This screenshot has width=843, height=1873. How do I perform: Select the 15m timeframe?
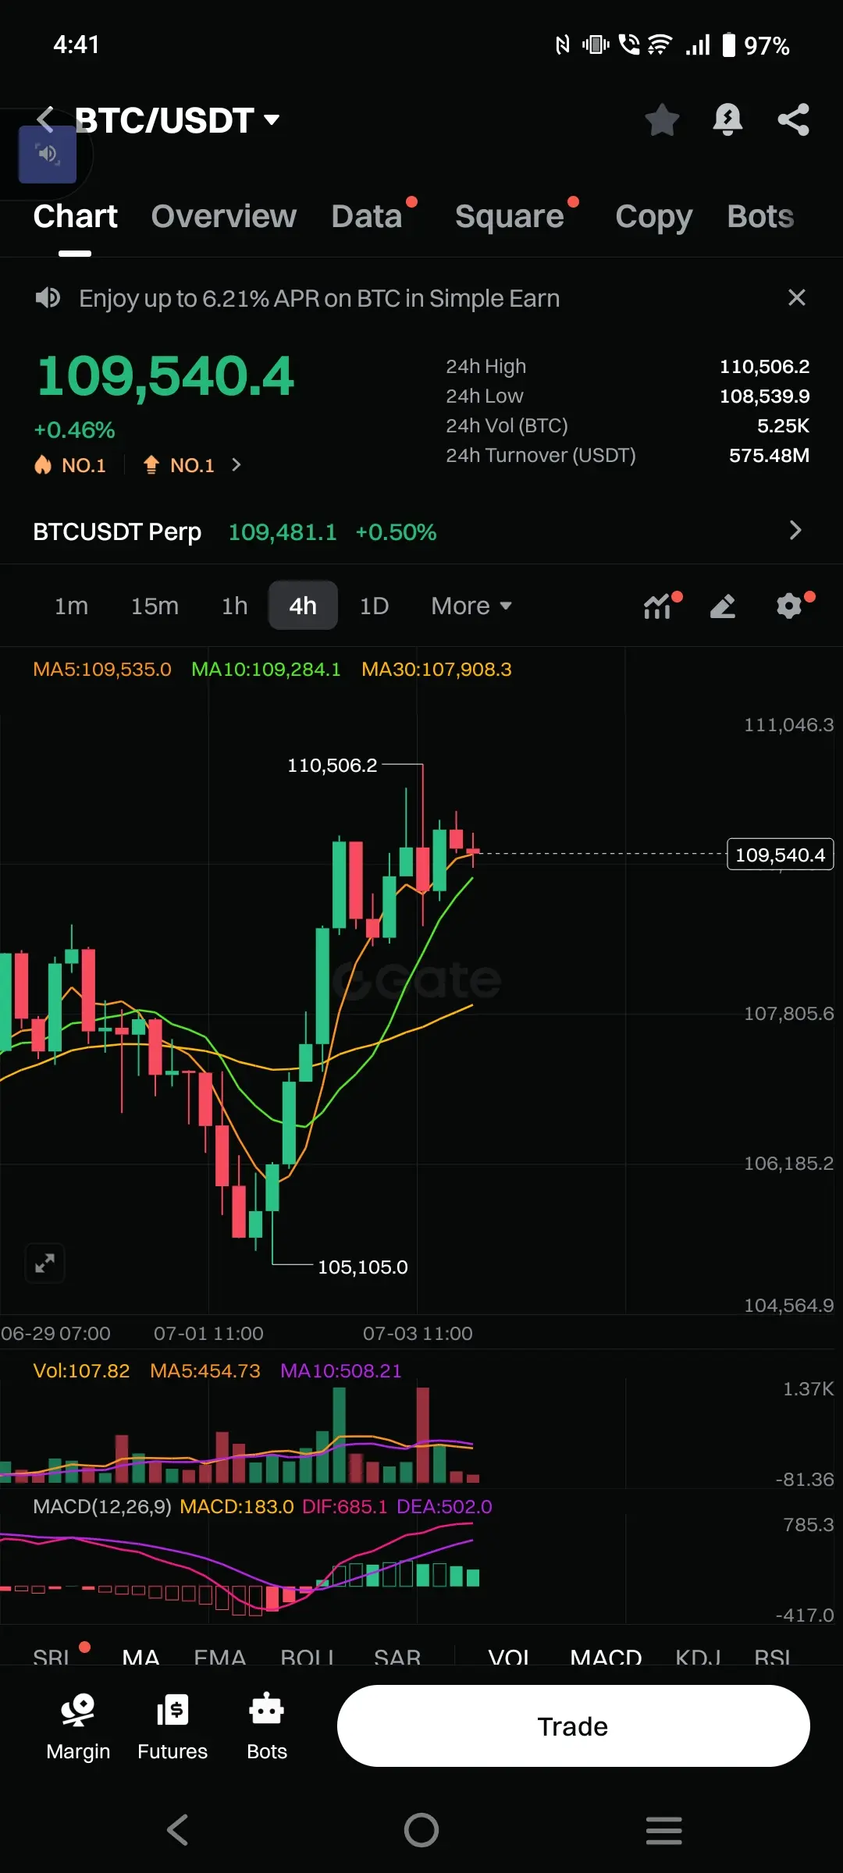(x=155, y=606)
